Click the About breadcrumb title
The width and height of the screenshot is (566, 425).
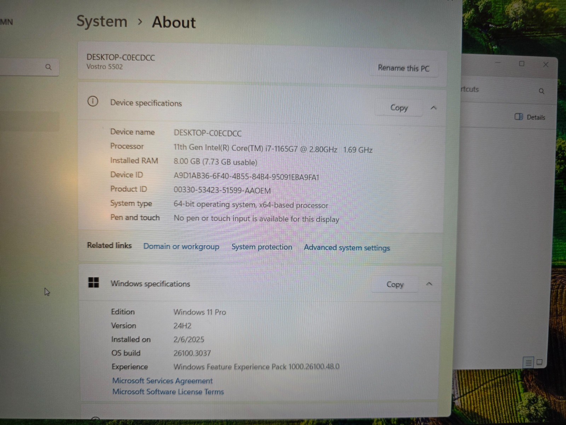point(174,22)
